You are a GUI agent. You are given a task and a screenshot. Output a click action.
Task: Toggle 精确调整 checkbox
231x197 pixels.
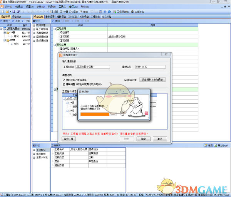click(64, 84)
